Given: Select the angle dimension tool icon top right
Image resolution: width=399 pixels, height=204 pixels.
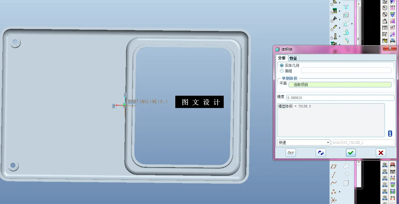Looking at the screenshot, I should click(x=385, y=21).
